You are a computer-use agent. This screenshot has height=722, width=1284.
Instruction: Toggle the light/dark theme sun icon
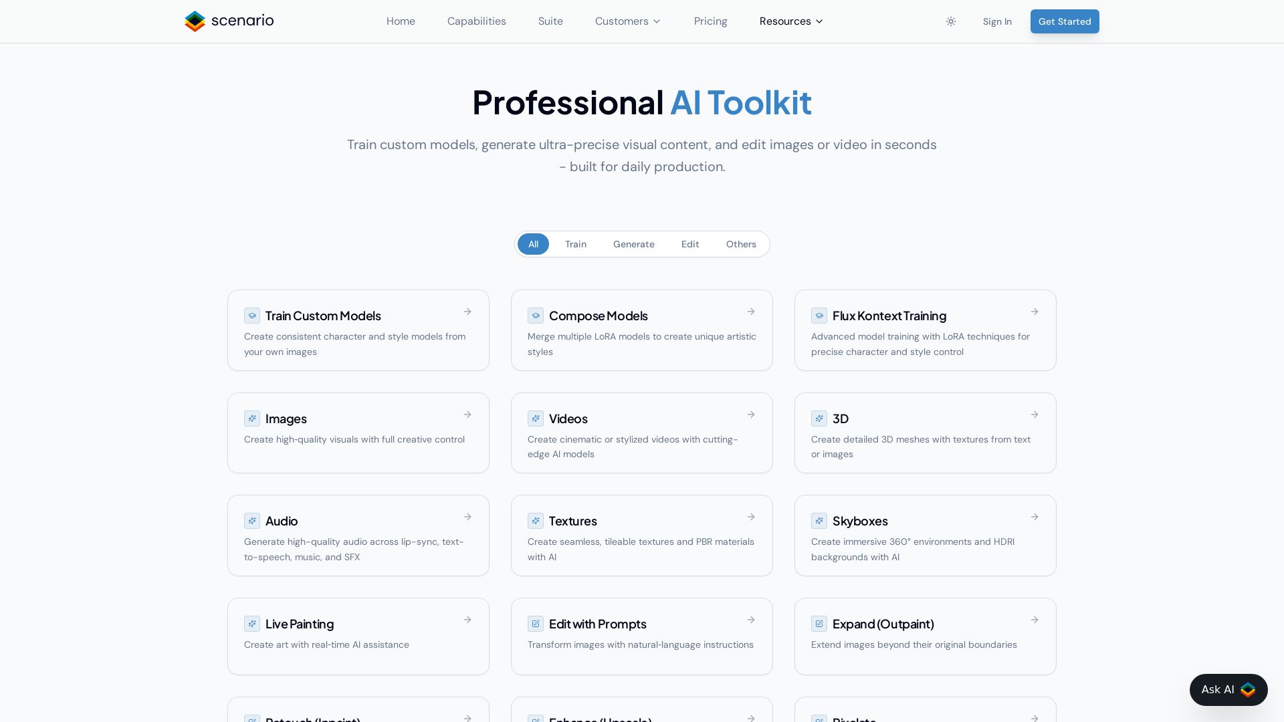tap(950, 21)
